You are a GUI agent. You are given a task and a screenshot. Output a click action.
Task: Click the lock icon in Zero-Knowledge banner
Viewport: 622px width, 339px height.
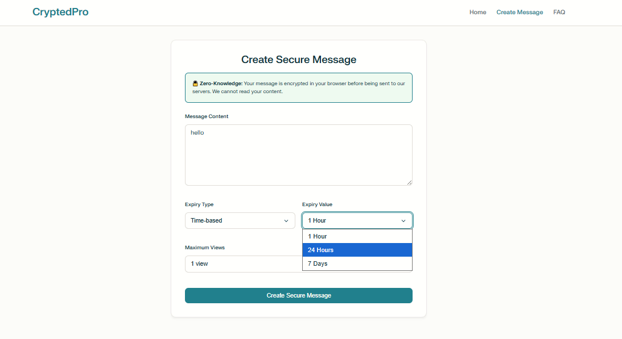pyautogui.click(x=195, y=83)
